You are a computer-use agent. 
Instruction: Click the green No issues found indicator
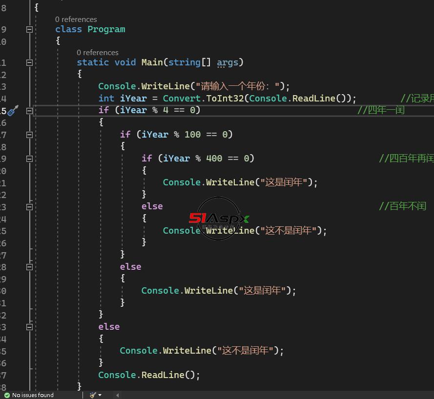pyautogui.click(x=29, y=395)
